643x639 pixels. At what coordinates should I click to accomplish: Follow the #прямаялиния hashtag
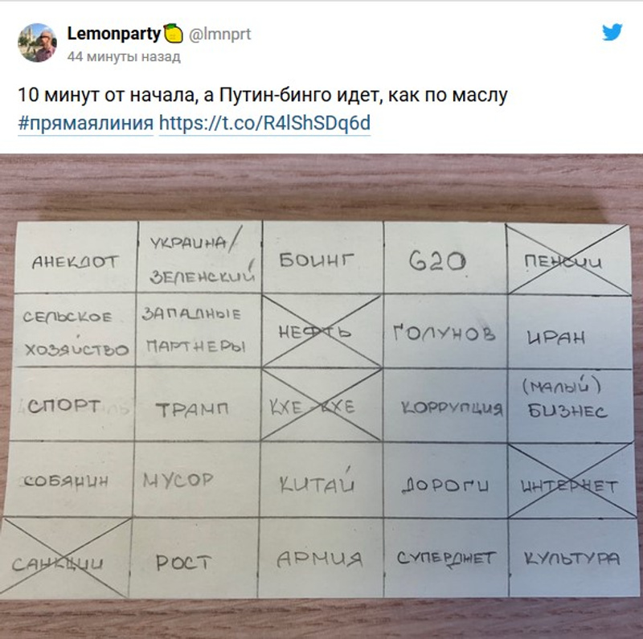point(85,123)
